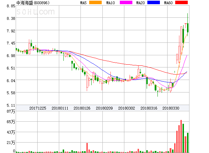Click the red MA60 legend swatch
The height and width of the screenshot is (153, 209).
point(181,2)
